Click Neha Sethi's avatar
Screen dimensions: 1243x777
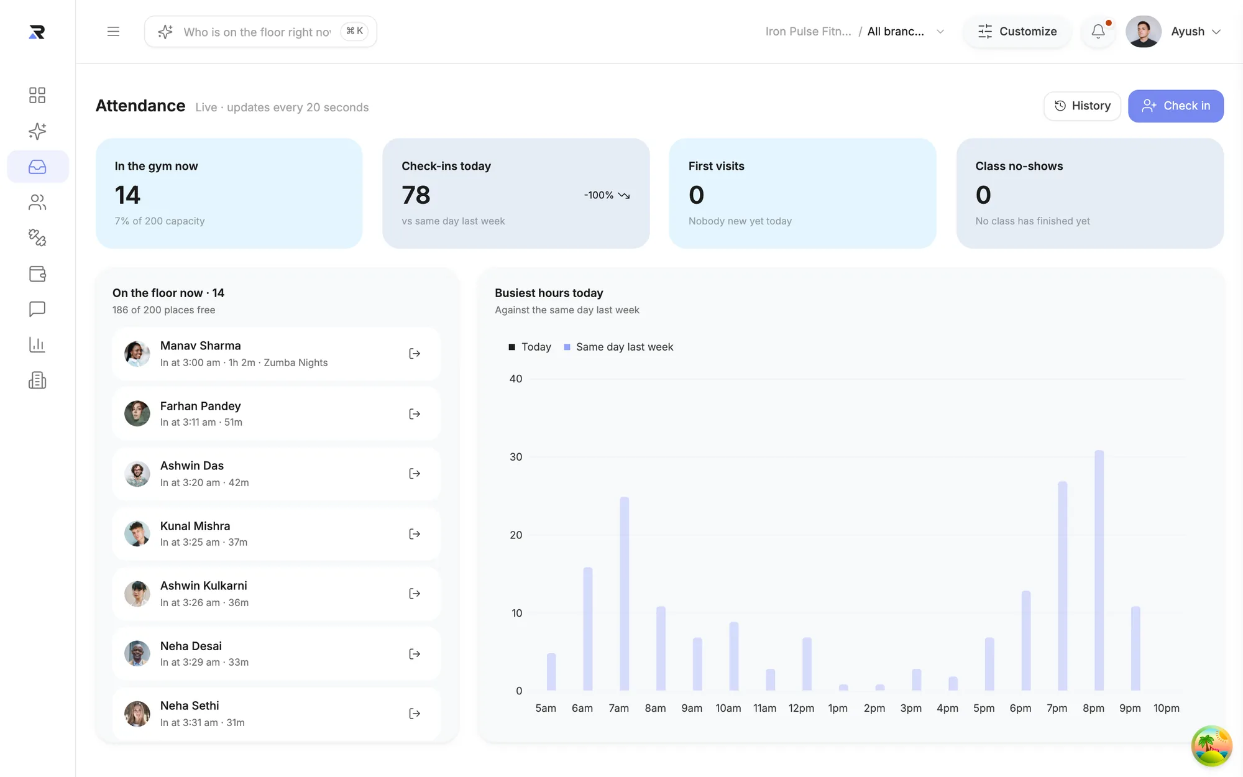tap(137, 714)
